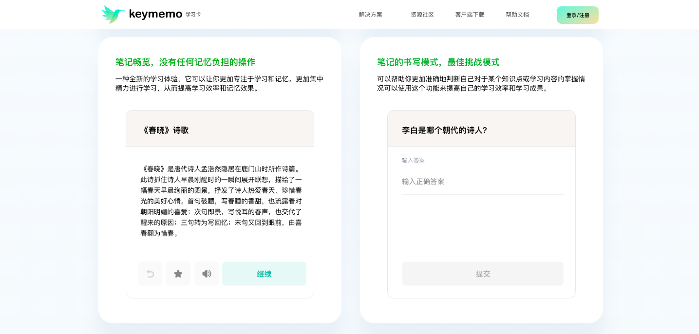Image resolution: width=699 pixels, height=334 pixels.
Task: Click the 《春晓》 poem description text
Action: click(x=221, y=201)
